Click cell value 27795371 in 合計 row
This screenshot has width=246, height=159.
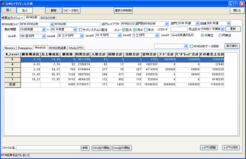click(x=83, y=85)
